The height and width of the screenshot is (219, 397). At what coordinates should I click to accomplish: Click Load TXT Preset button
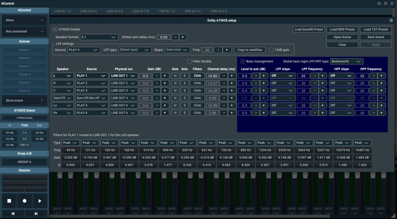(x=376, y=29)
